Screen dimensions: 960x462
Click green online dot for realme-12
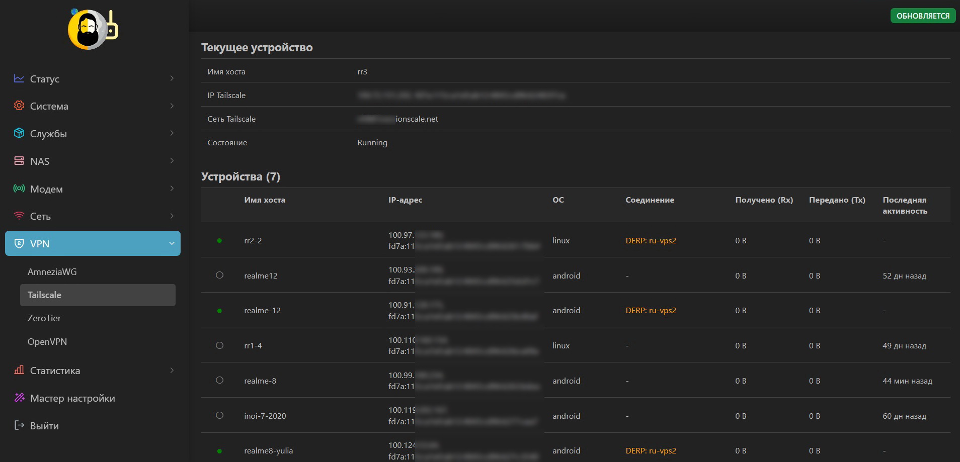click(219, 311)
